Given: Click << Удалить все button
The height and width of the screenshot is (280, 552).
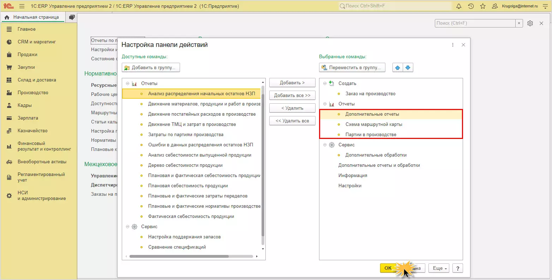Looking at the screenshot, I should tap(292, 121).
